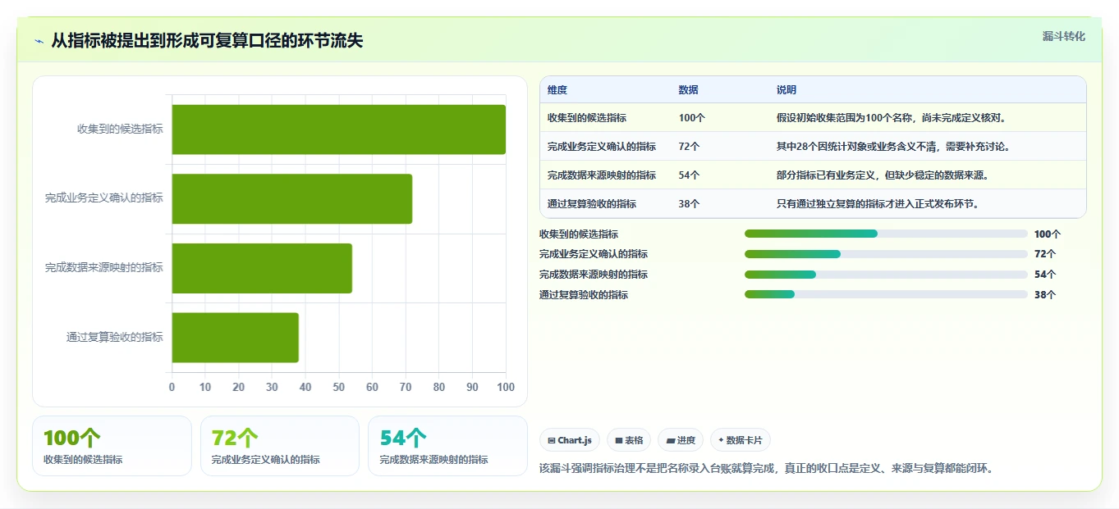Open the 72个 完成业务定义确认的指标 stat card
The image size is (1119, 509).
coord(280,446)
